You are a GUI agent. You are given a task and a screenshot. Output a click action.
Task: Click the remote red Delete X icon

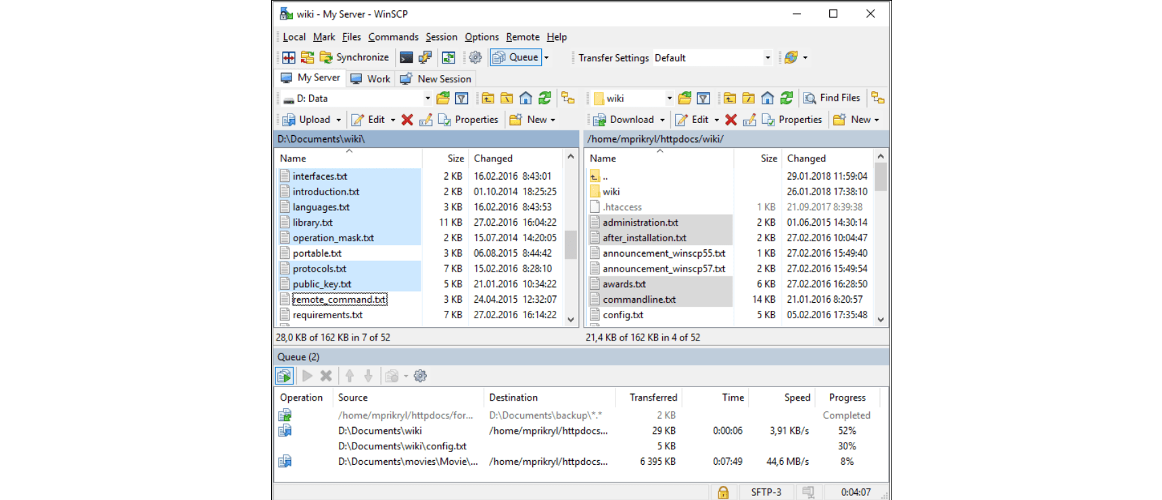(731, 120)
